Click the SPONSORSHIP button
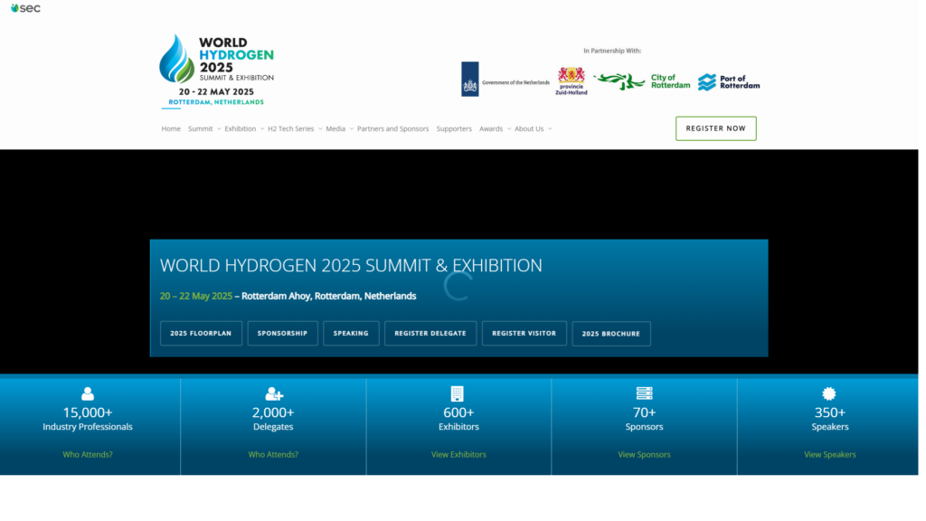This screenshot has width=926, height=521. coord(282,334)
